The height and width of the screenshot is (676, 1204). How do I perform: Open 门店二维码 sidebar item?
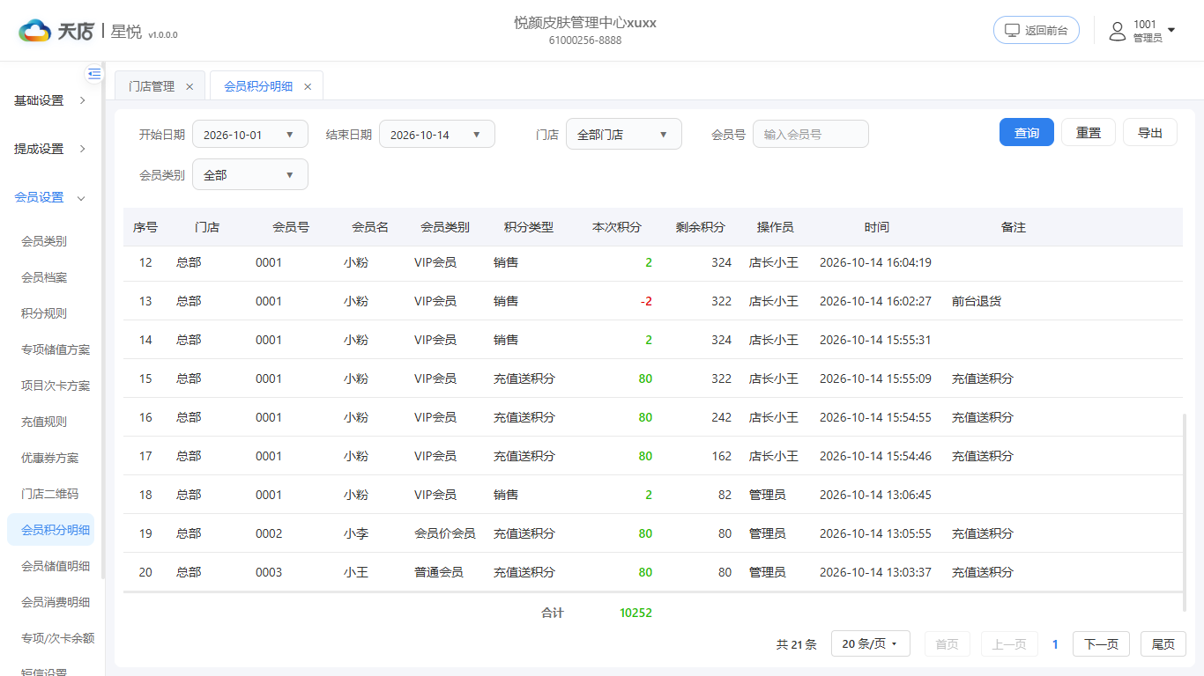(x=50, y=494)
